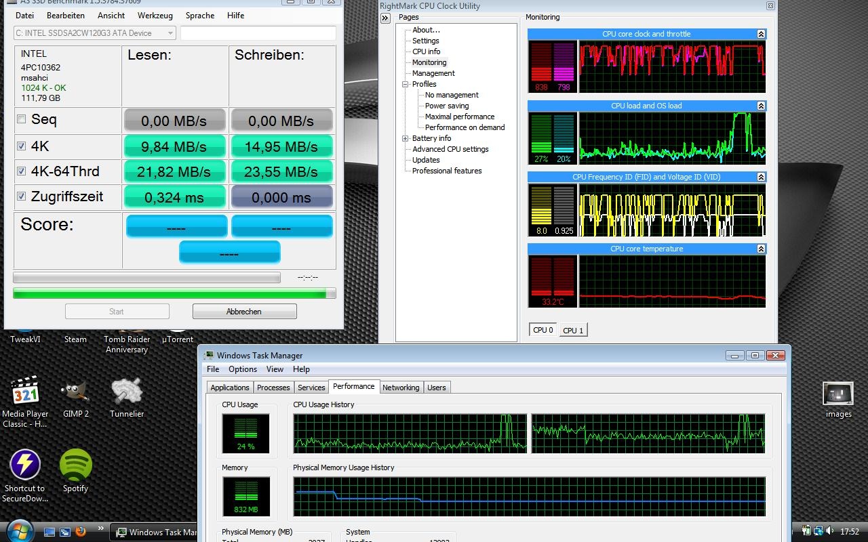Switch monitoring to CPU 1

(x=573, y=331)
